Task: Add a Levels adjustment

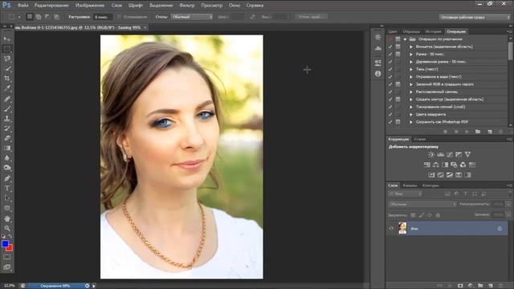Action: coord(440,154)
